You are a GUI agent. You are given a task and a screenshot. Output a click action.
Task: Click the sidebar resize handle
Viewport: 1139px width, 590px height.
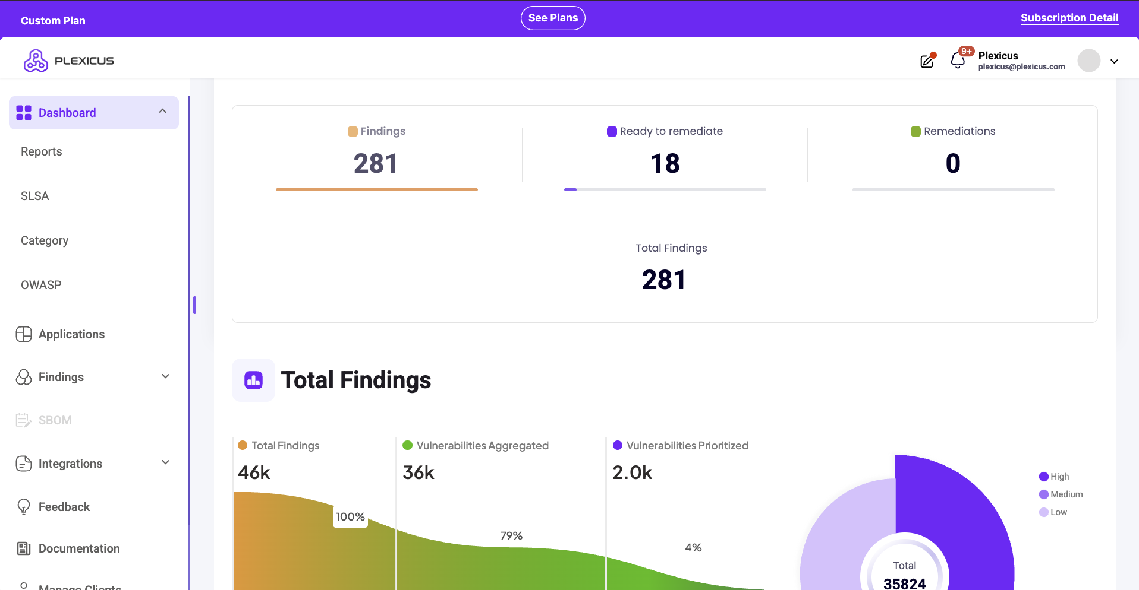click(x=194, y=305)
